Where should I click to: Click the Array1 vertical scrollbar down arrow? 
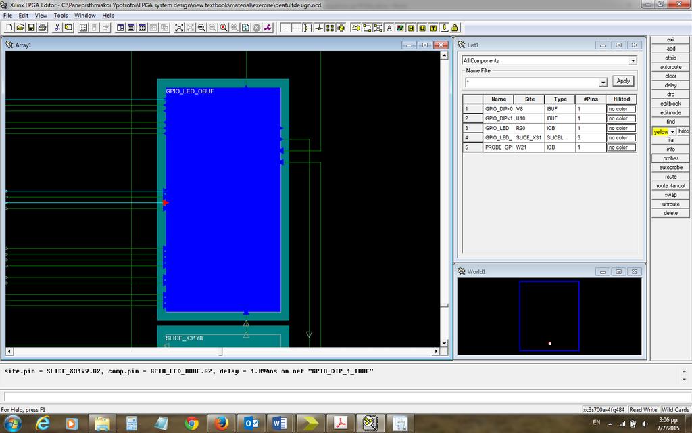(444, 343)
